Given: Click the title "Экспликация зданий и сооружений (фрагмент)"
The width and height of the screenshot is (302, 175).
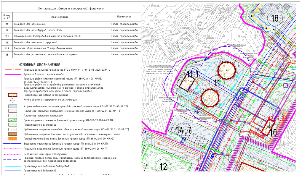Looking at the screenshot, I should [71, 9].
